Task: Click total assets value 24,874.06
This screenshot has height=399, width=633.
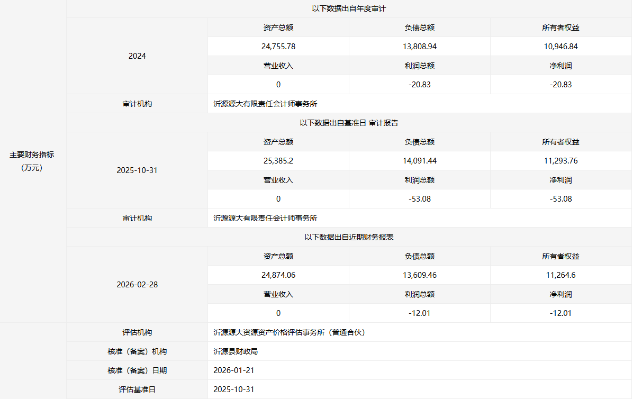Action: pyautogui.click(x=278, y=275)
